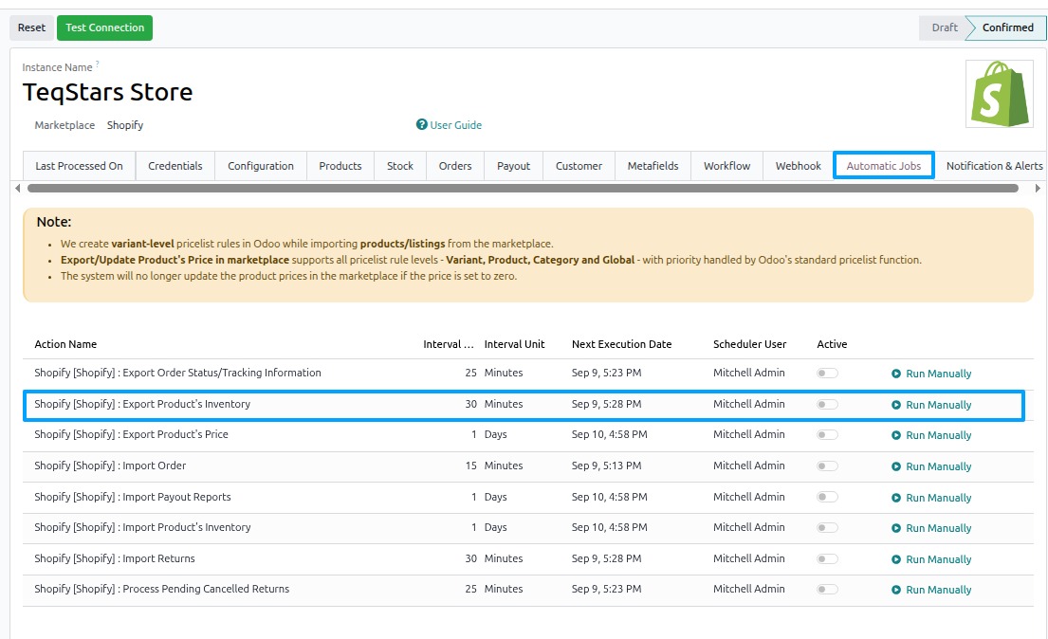Run Manually the Import Order job
This screenshot has width=1048, height=639.
click(931, 466)
